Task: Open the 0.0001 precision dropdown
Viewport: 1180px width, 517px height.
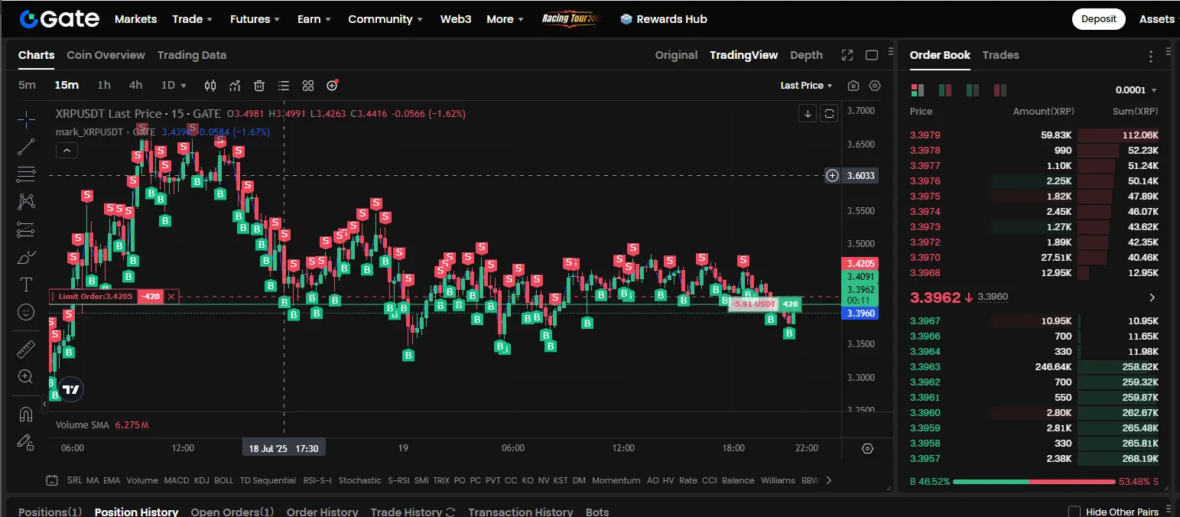Action: 1136,90
